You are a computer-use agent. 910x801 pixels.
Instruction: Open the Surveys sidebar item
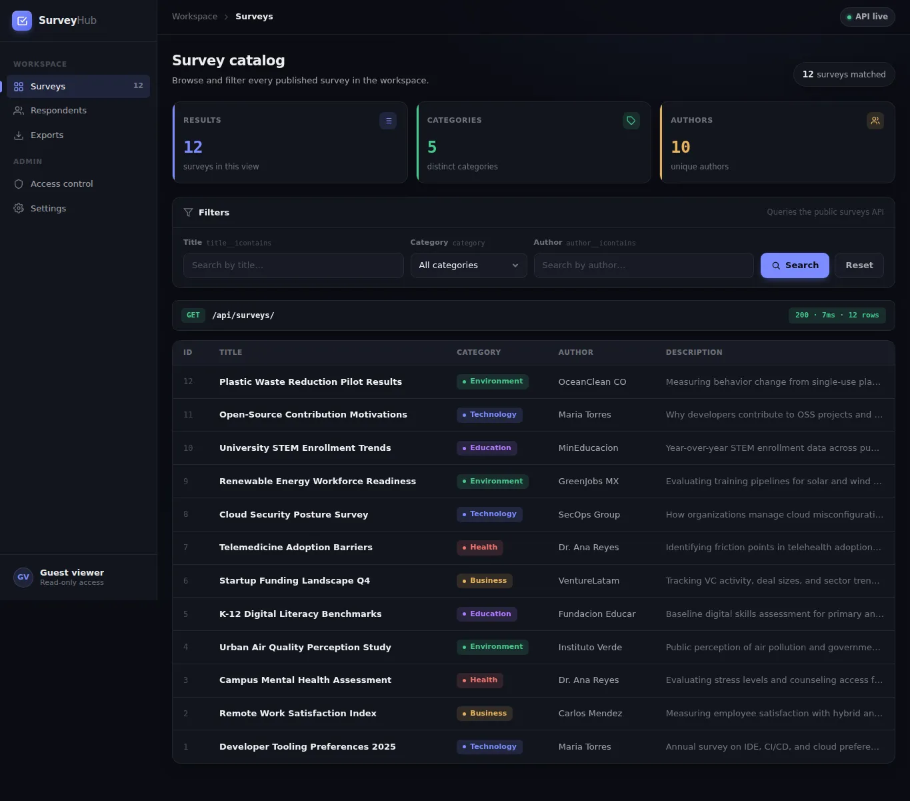[x=78, y=87]
